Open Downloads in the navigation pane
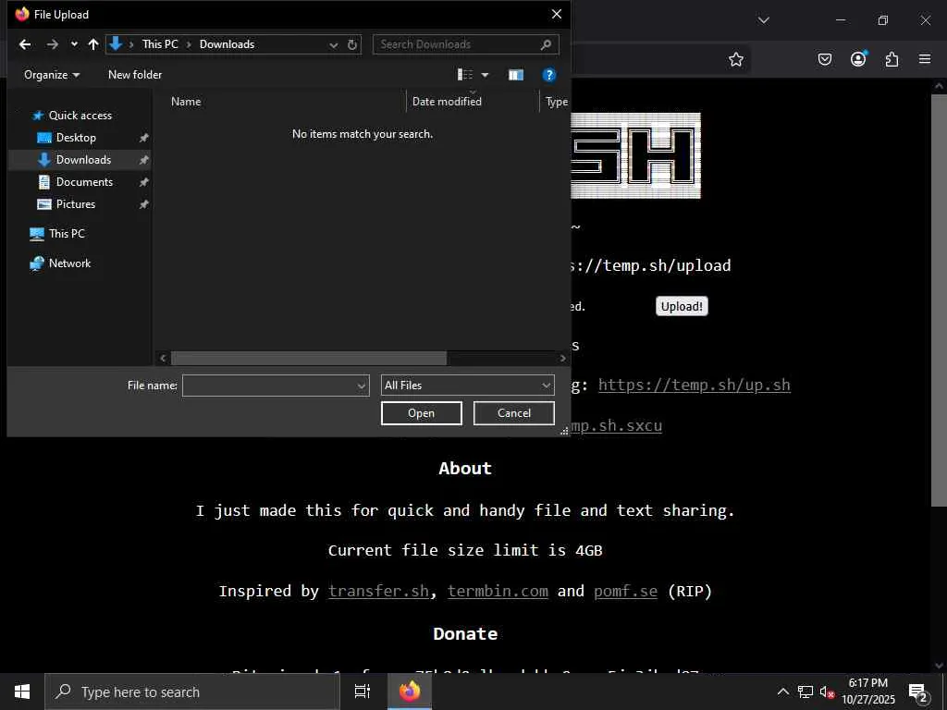Screen dimensions: 947x710 [x=83, y=159]
